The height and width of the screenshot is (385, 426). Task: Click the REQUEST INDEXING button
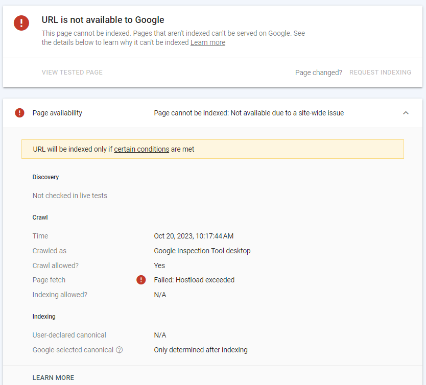[x=380, y=73]
